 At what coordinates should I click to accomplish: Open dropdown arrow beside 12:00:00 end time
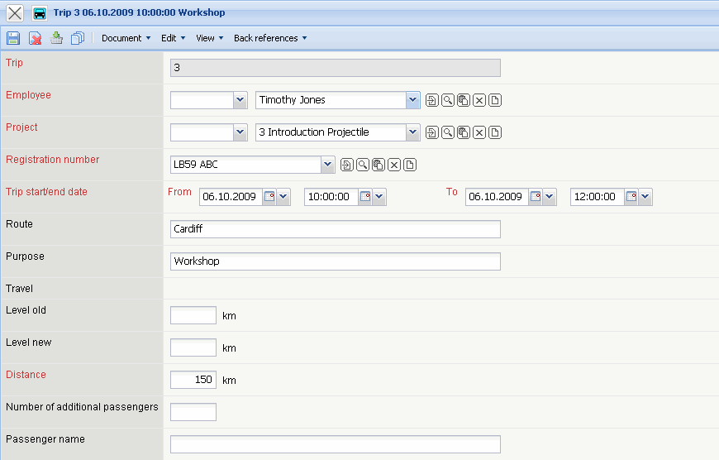[645, 197]
